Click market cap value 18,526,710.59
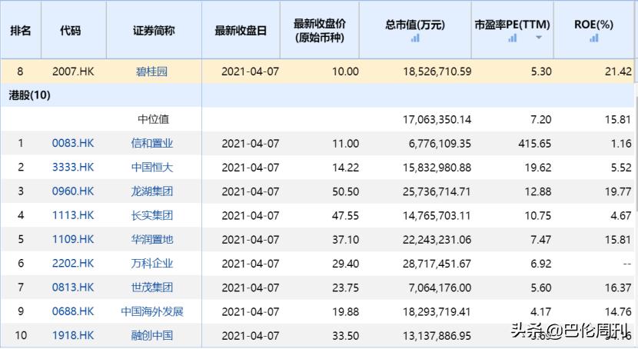Viewport: 638px width, 349px height. (437, 71)
